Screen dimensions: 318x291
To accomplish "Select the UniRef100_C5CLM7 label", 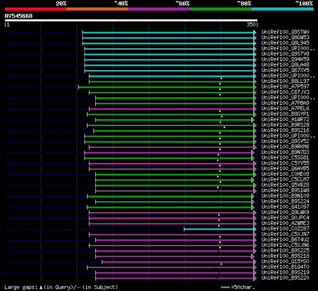I will [285, 180].
